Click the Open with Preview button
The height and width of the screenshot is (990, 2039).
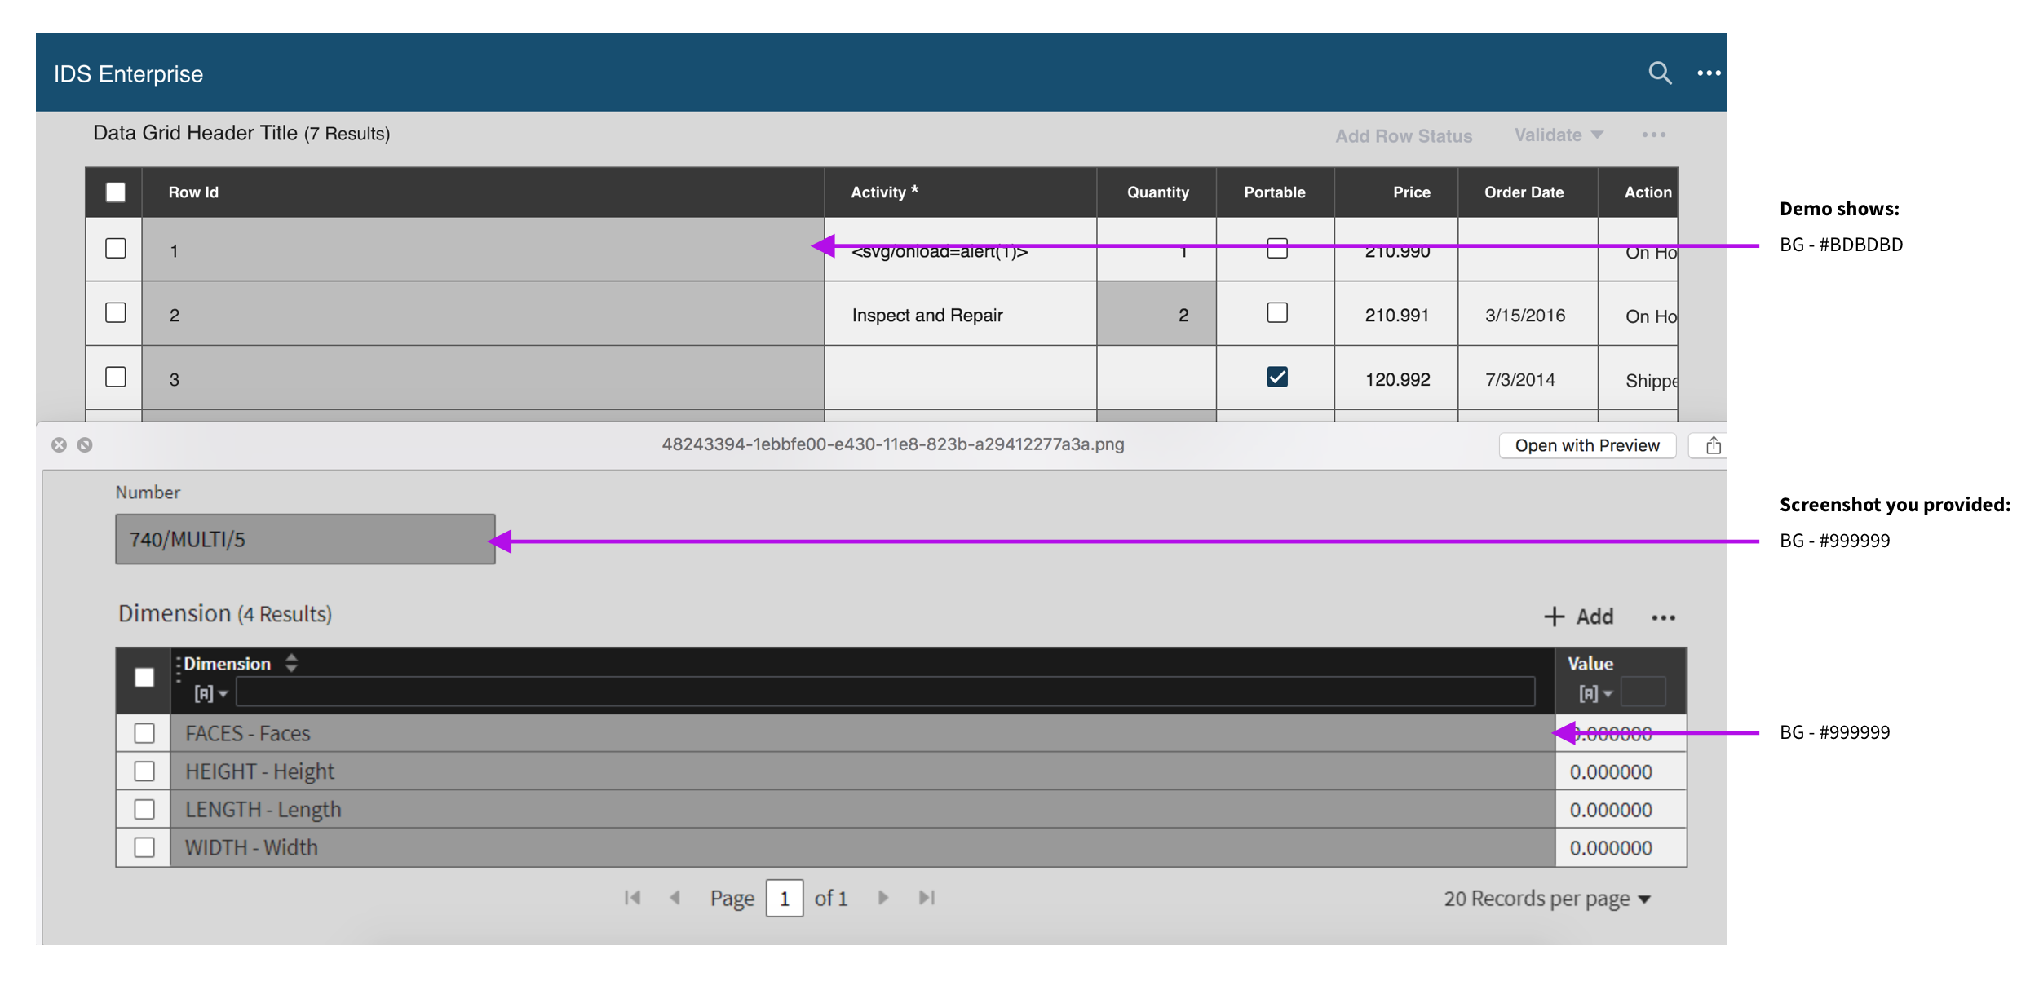[x=1586, y=445]
